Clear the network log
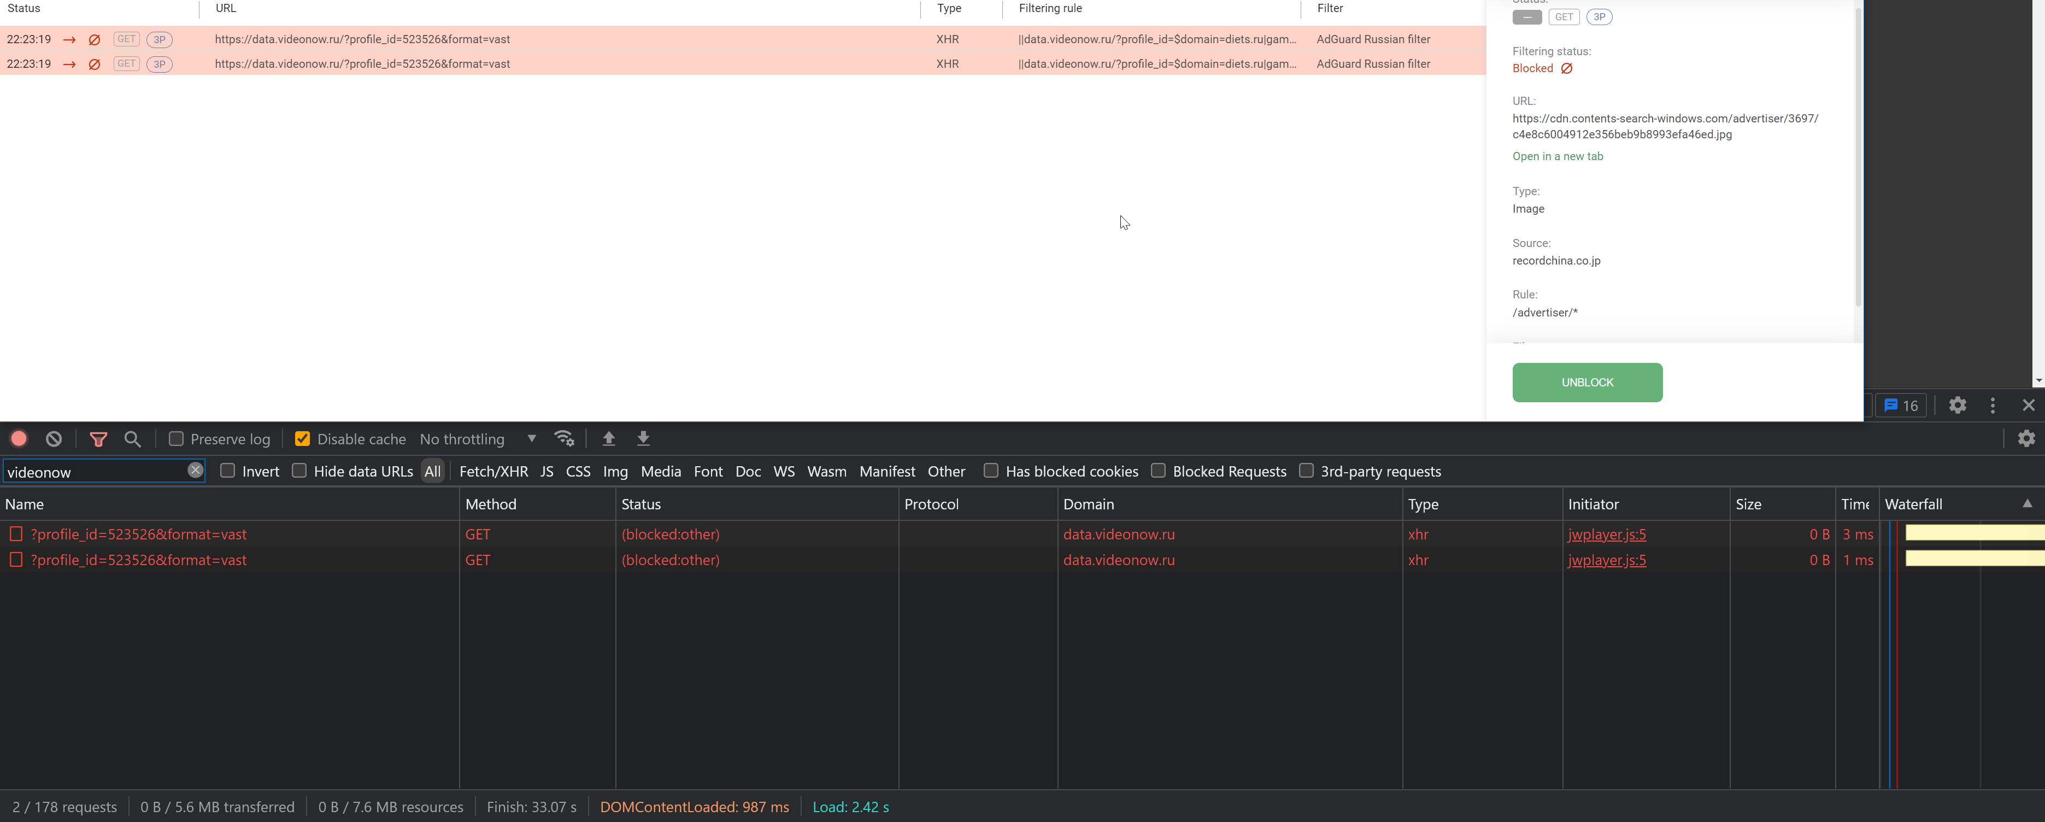 point(53,438)
